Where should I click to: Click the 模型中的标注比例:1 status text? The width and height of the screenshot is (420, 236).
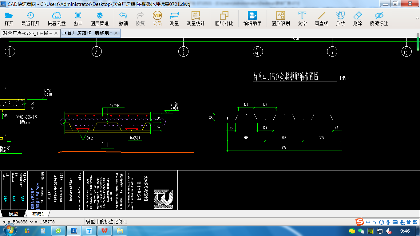[107, 222]
